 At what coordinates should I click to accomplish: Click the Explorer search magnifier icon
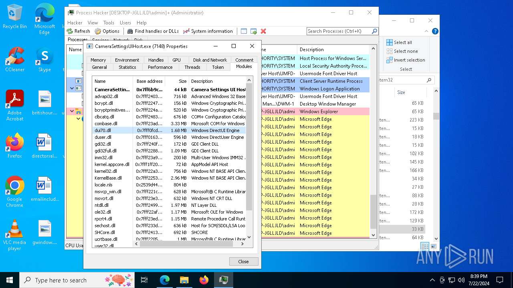tap(429, 80)
